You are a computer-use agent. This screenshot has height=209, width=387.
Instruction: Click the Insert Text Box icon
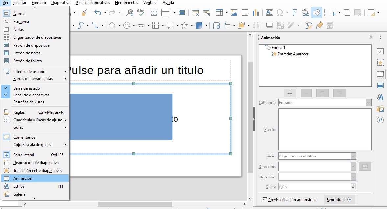(269, 12)
